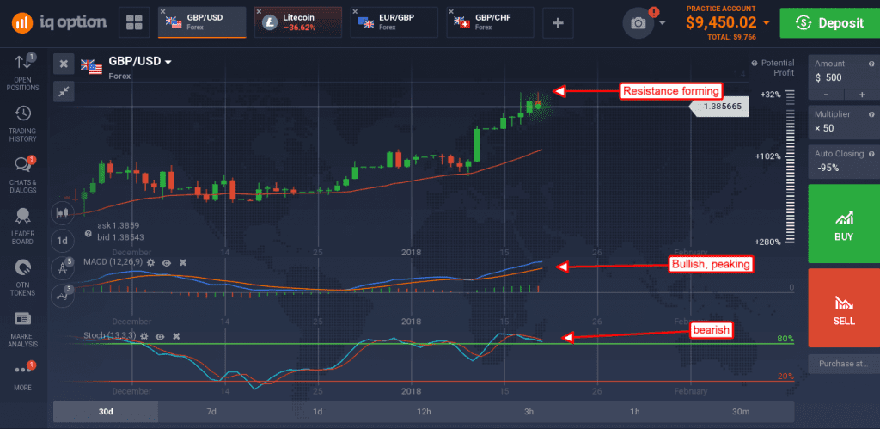Open the candlestick chart type selector
The height and width of the screenshot is (429, 880).
point(62,213)
